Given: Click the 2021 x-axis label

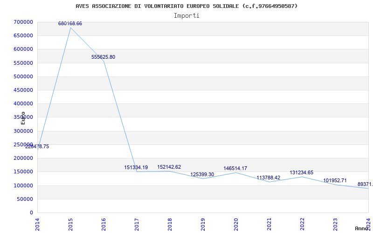Looking at the screenshot, I should (269, 224).
